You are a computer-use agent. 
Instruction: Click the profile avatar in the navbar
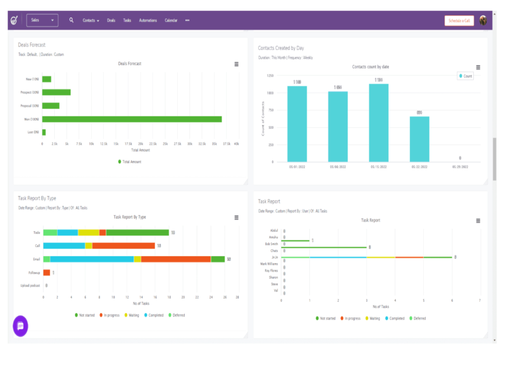click(x=483, y=20)
